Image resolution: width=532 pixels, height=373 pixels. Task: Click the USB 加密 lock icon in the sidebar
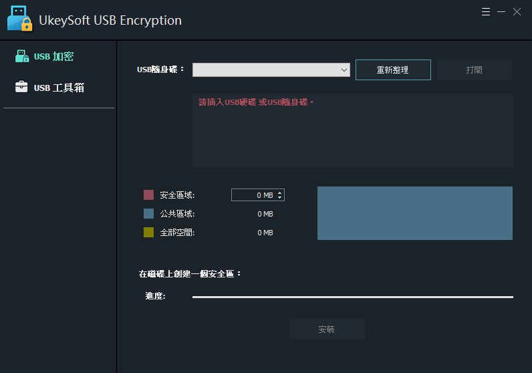click(x=22, y=56)
